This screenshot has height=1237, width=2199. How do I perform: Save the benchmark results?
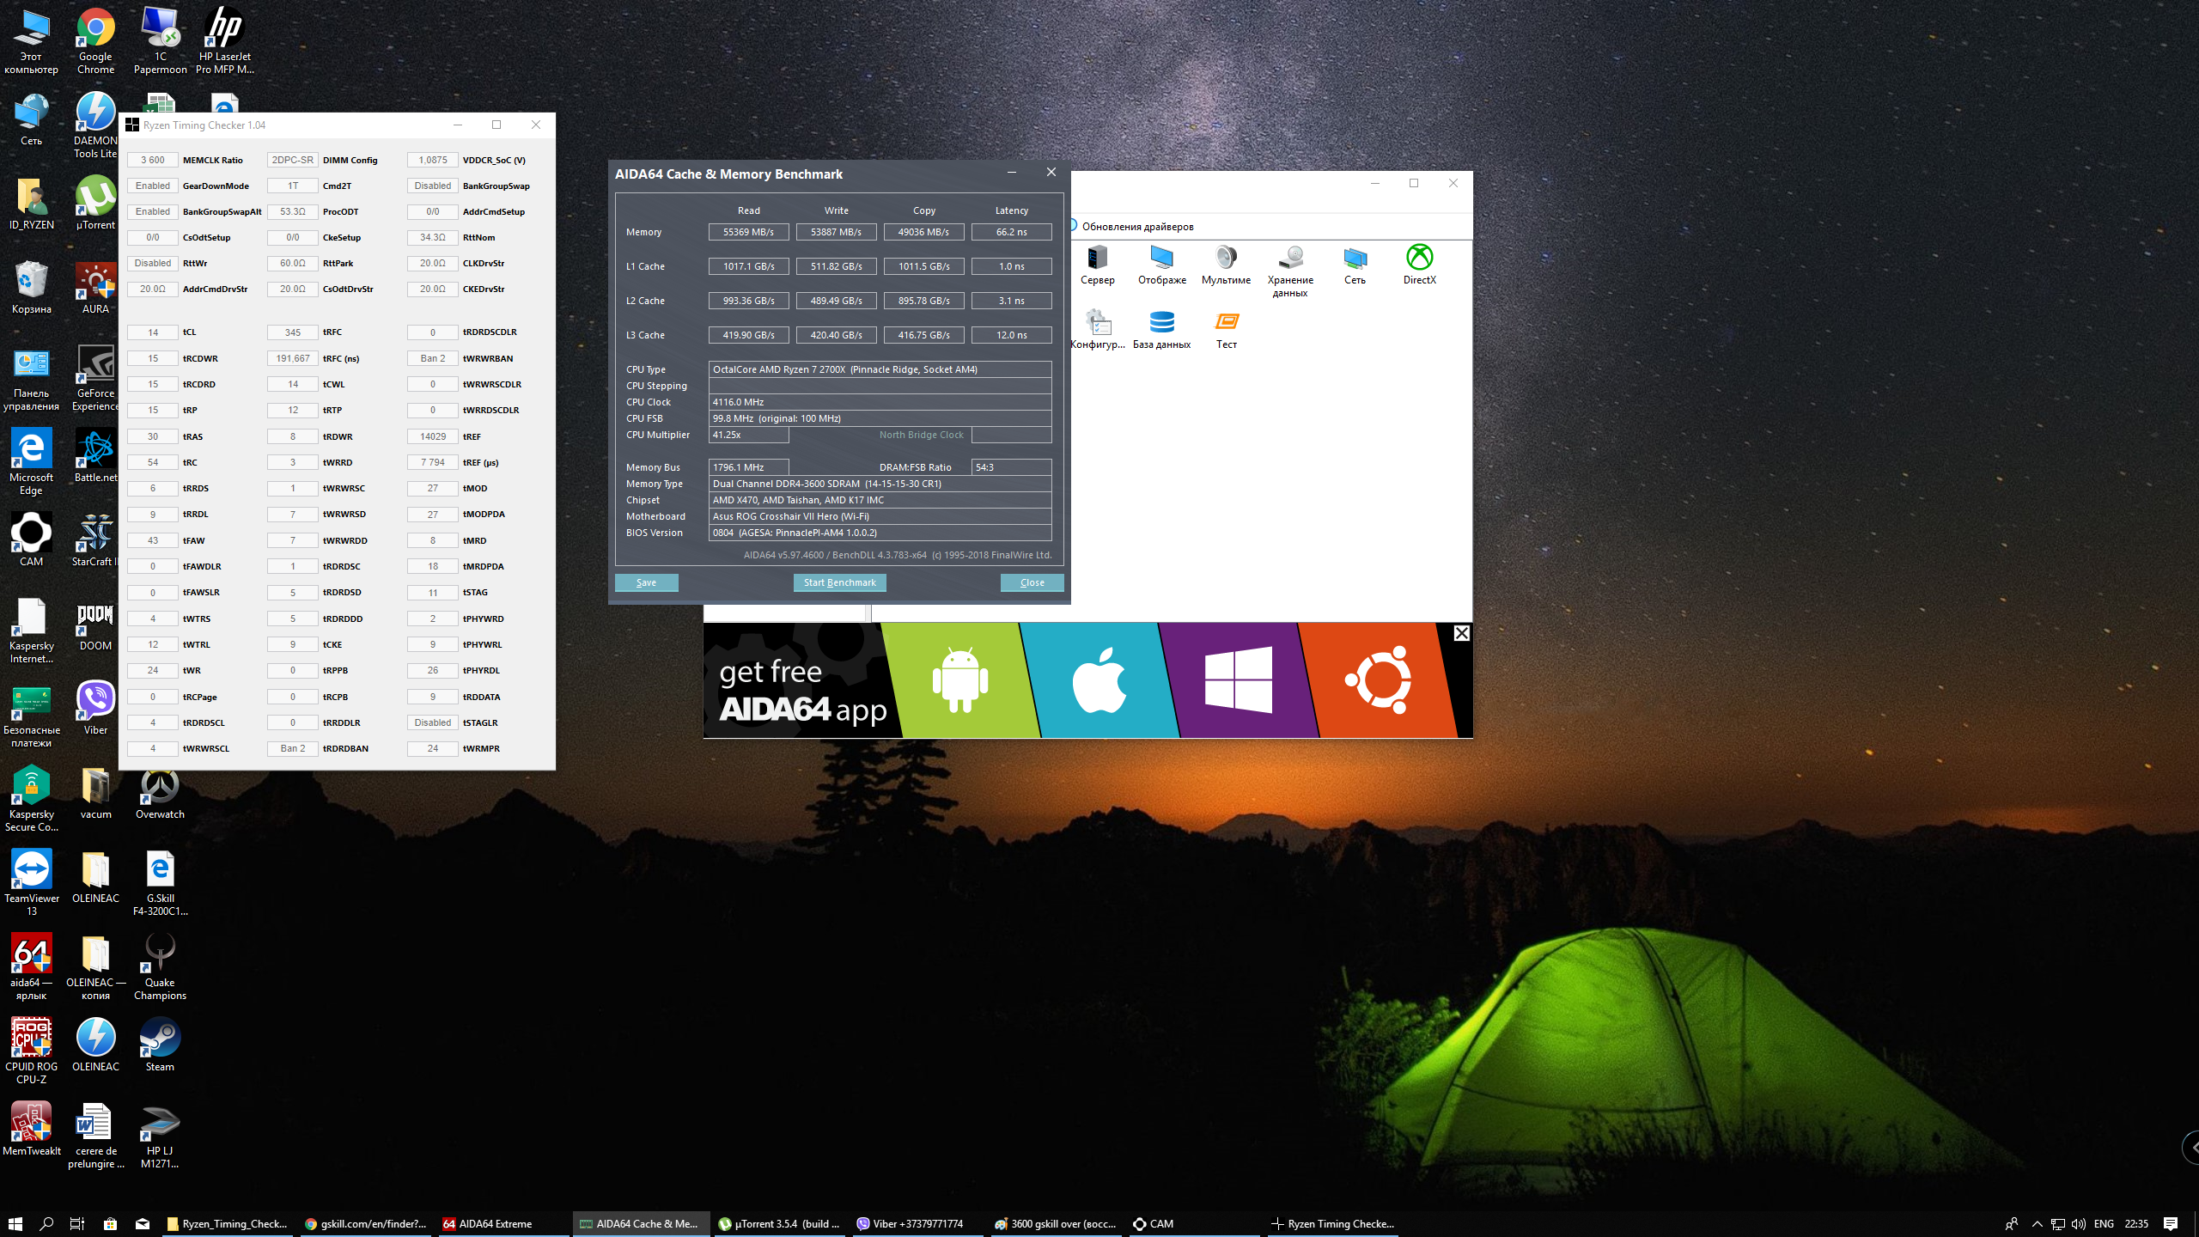646,582
